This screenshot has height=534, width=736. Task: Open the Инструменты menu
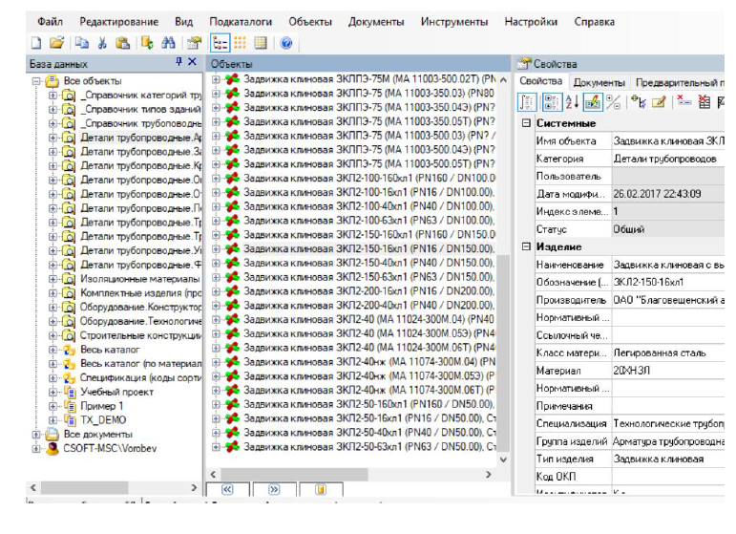click(453, 22)
